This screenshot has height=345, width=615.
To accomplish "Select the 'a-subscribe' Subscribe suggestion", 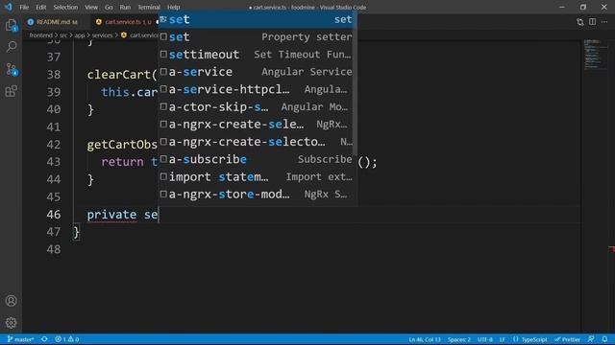I will [x=257, y=159].
